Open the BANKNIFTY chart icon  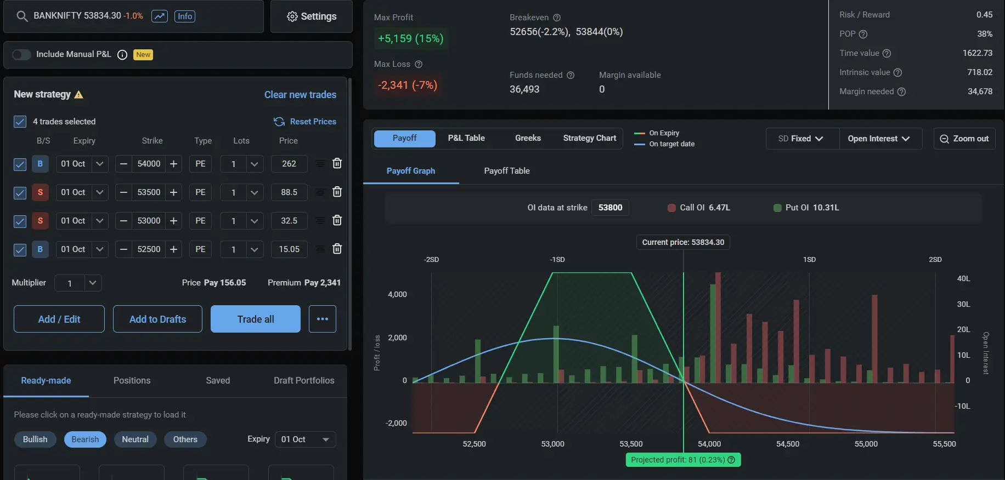(160, 16)
